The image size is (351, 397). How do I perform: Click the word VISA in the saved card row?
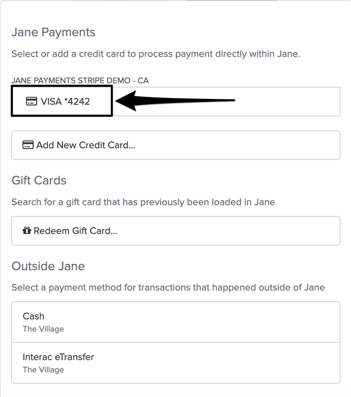pos(51,101)
